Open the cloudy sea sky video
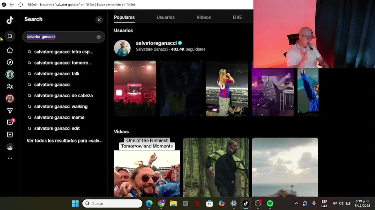Viewport: 375px width, 210px height. [285, 167]
